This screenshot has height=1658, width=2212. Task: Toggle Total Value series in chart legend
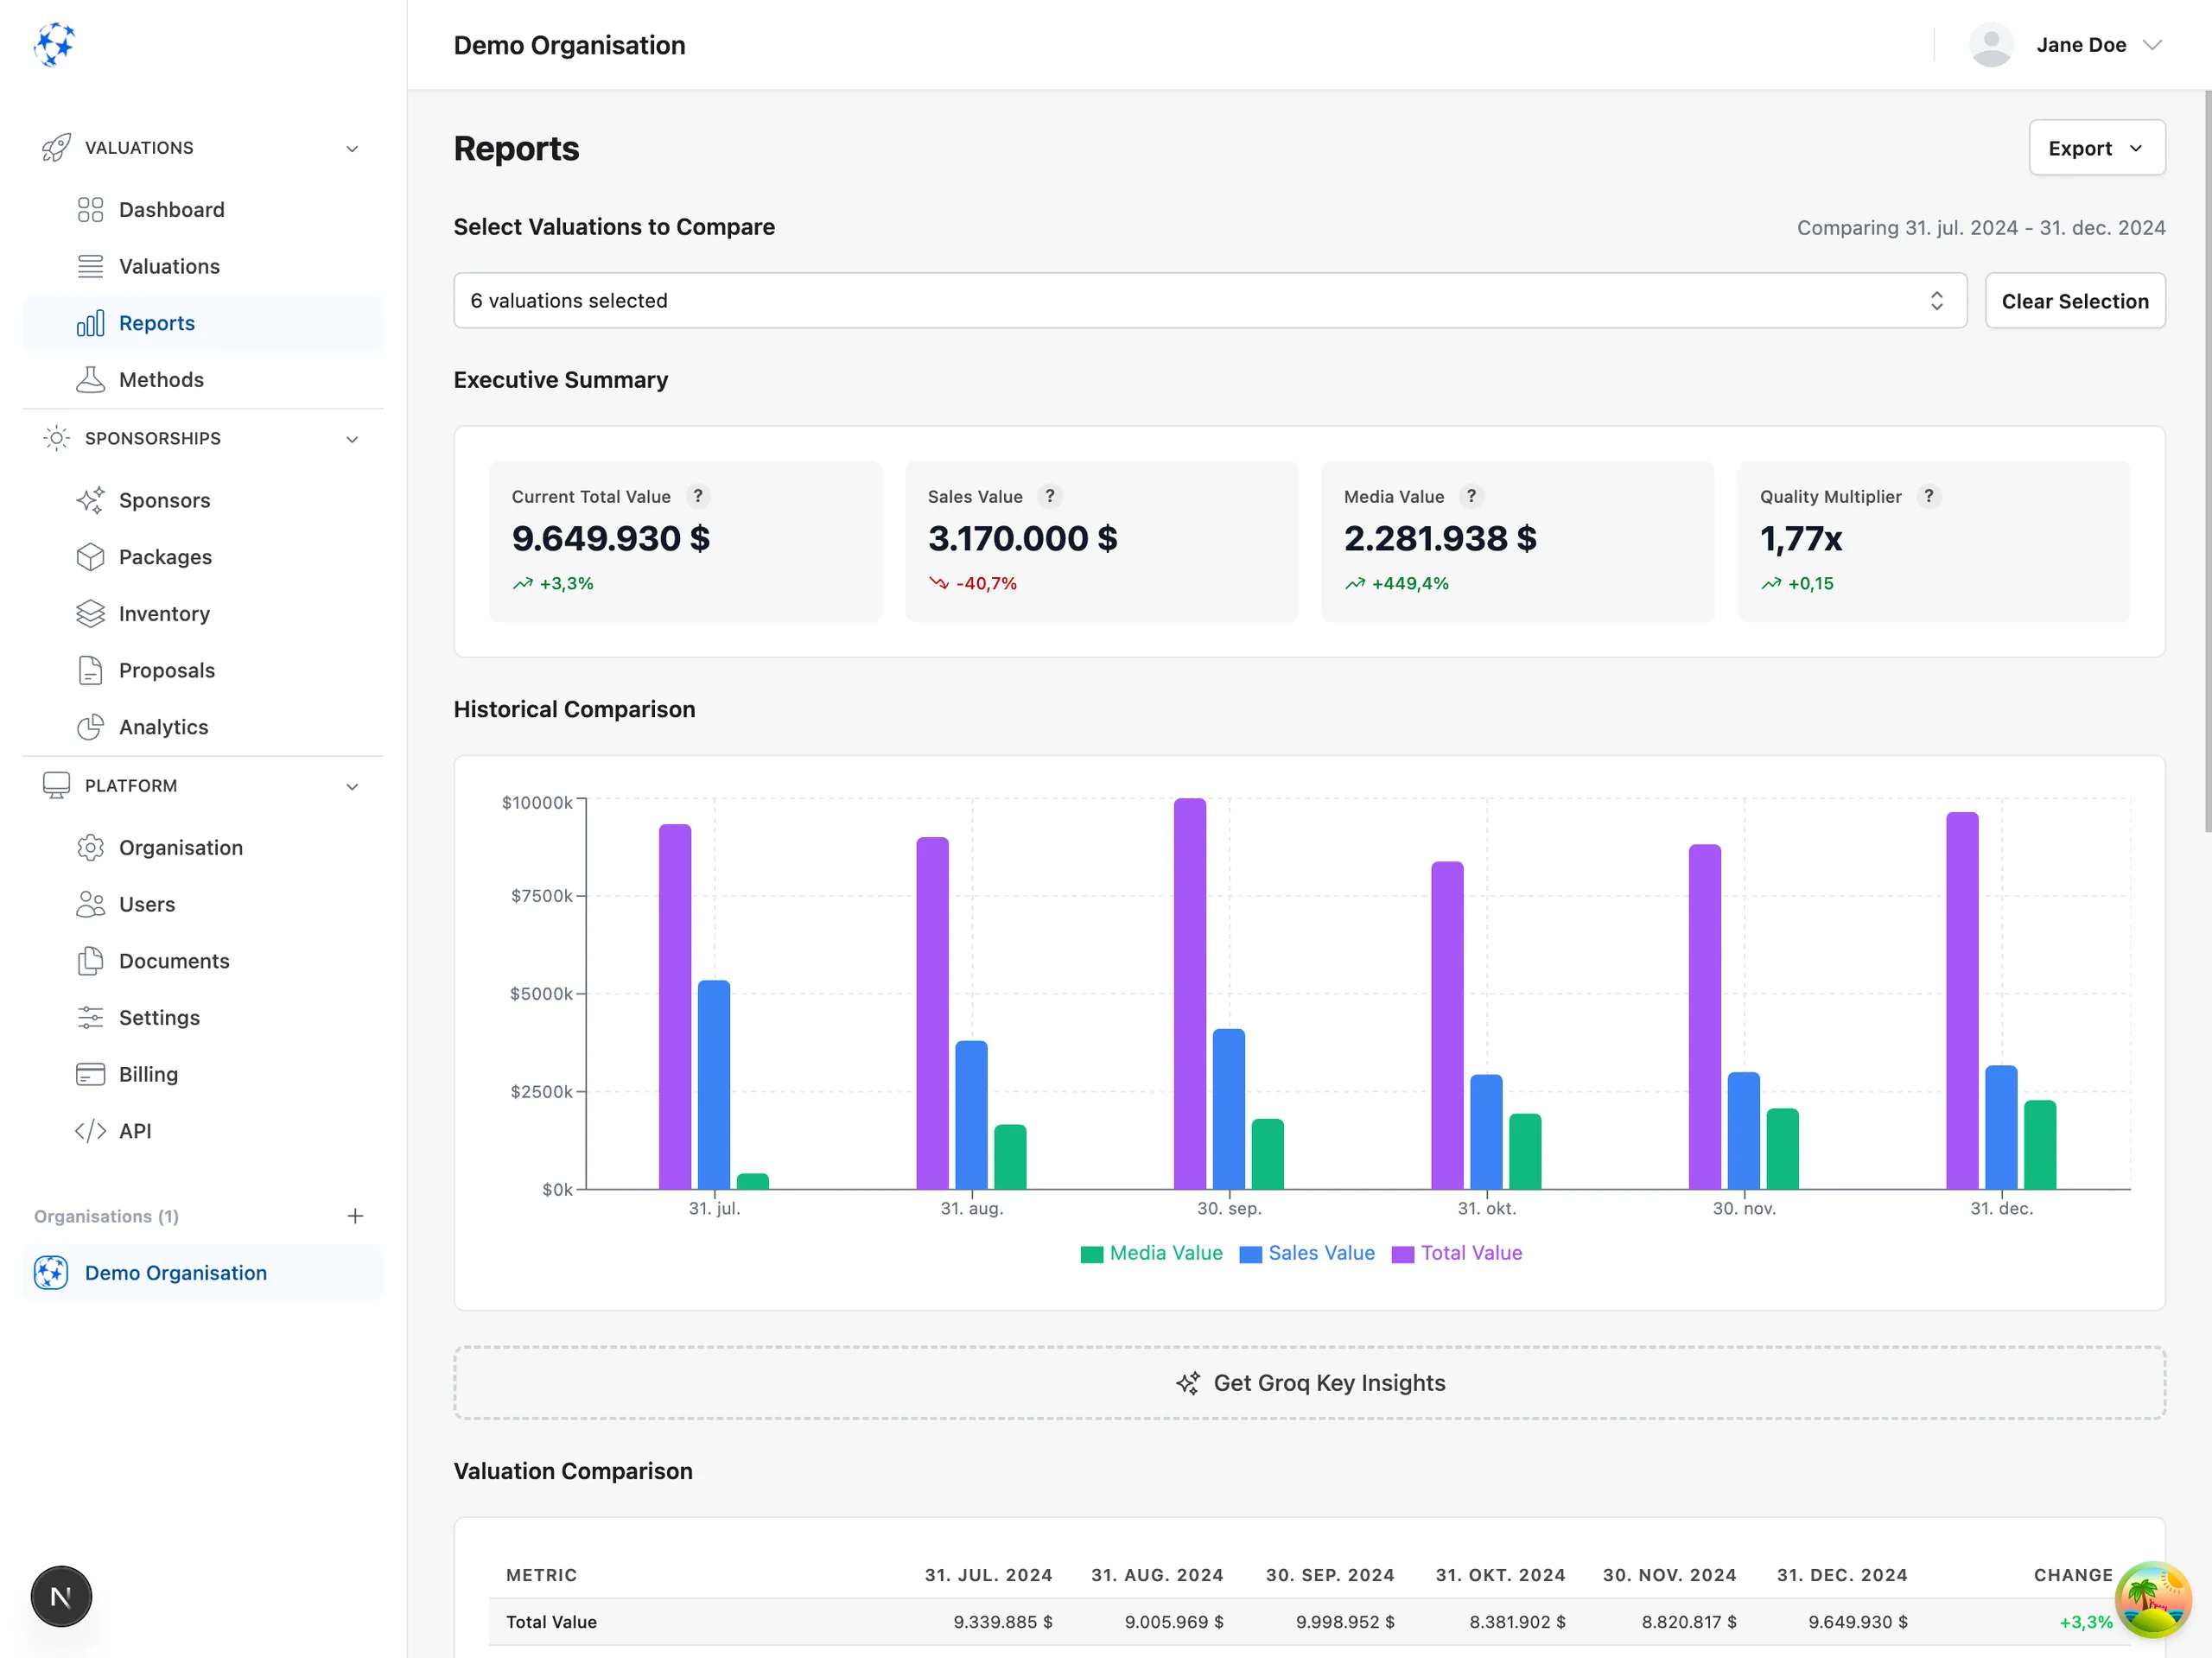coord(1457,1253)
